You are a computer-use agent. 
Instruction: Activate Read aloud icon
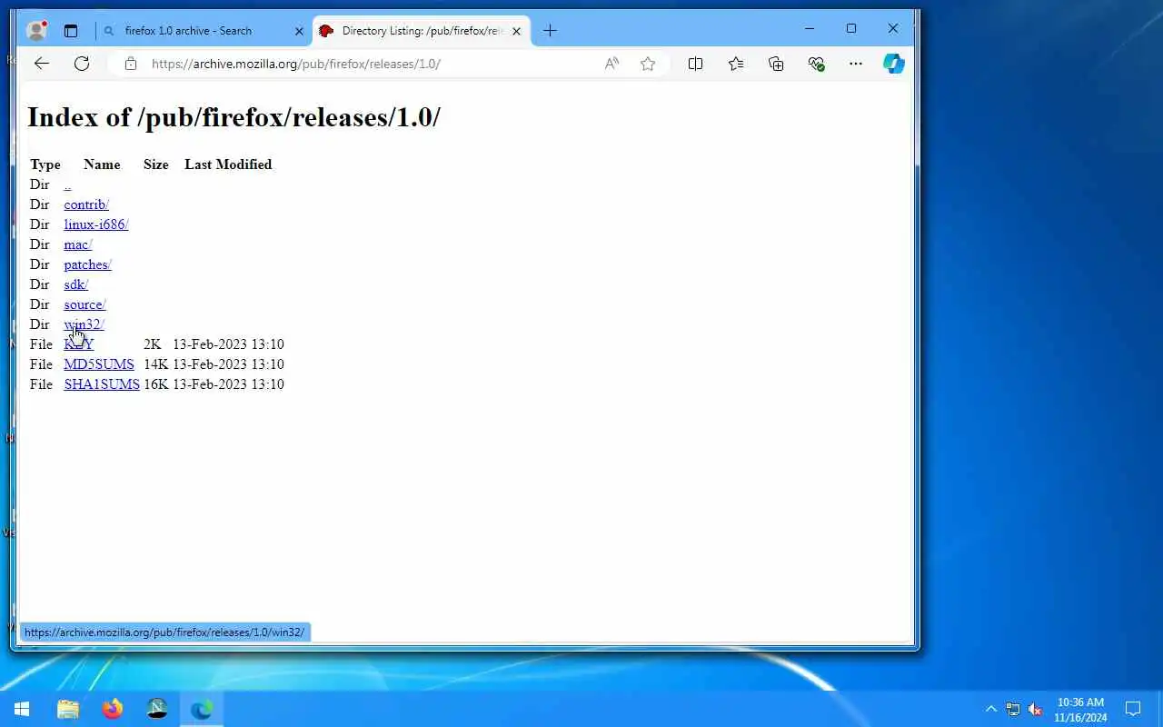(611, 64)
